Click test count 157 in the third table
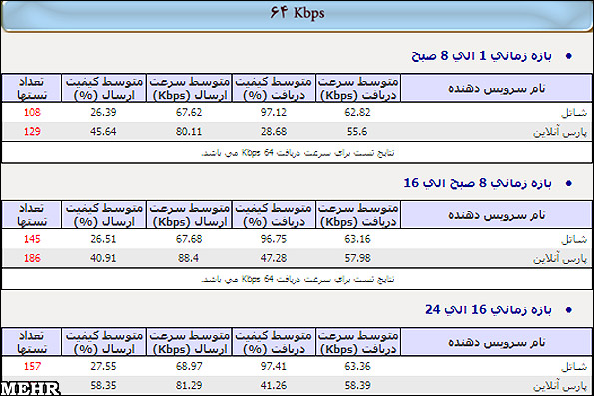The image size is (594, 396). [32, 366]
